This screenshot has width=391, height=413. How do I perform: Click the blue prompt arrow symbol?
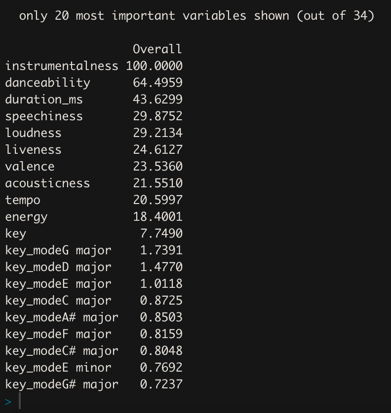[8, 402]
